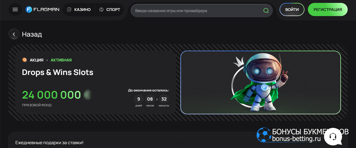Click the 24 000 000 prize amount

pos(51,95)
